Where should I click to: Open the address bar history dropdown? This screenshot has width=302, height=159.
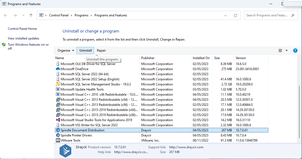pos(225,15)
